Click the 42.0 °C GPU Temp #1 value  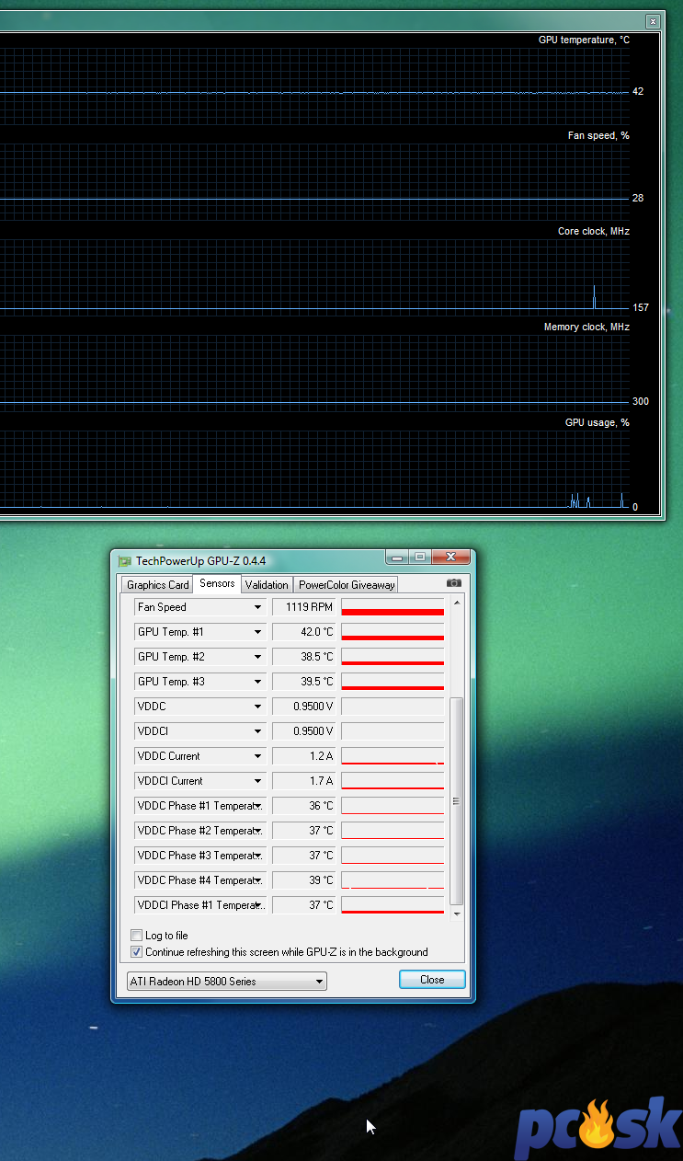[305, 632]
